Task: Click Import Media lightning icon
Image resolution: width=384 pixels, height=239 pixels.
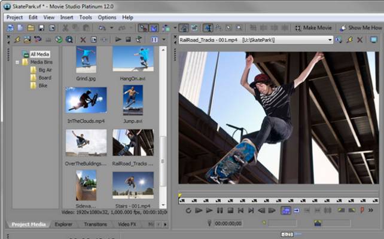Action: (17, 39)
